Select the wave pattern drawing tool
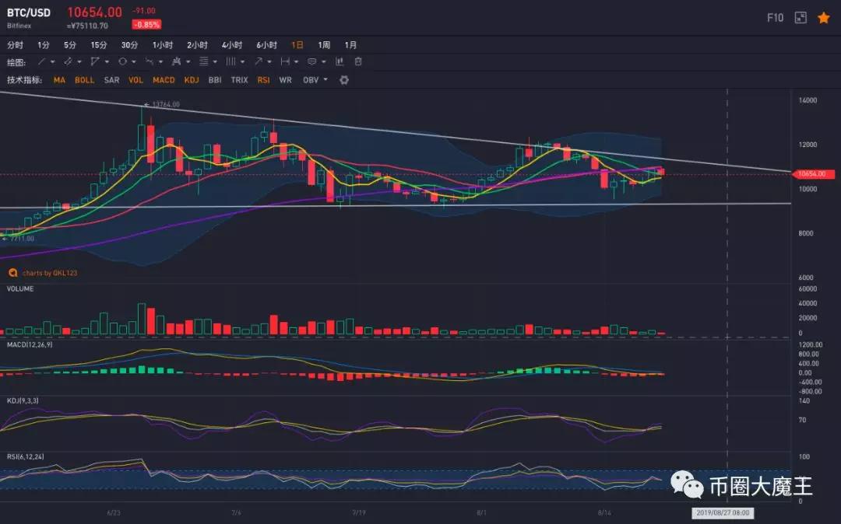Viewport: 841px width, 524px height. click(x=149, y=62)
